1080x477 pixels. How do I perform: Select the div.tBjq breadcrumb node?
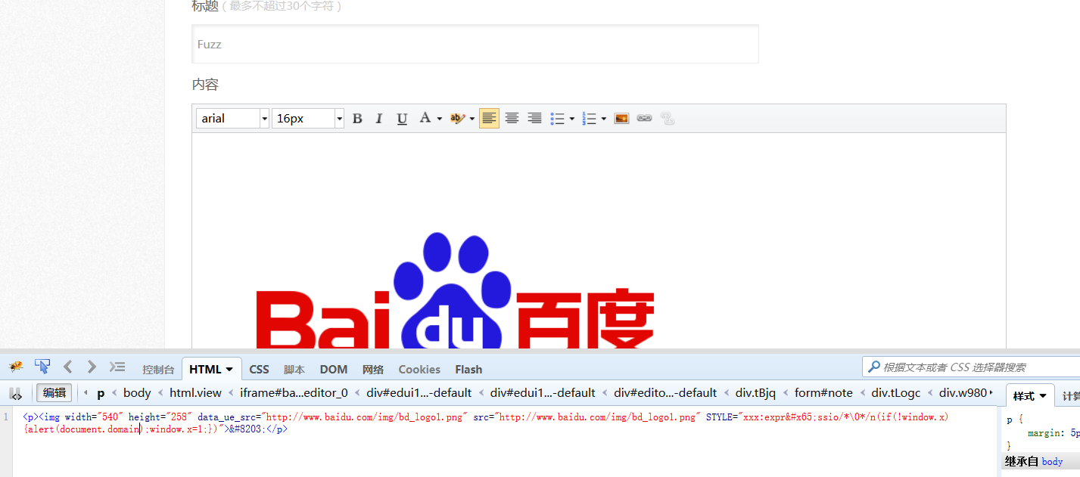pos(755,393)
